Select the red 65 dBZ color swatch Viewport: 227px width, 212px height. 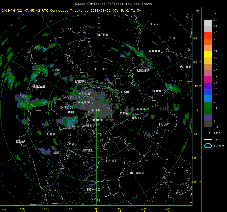coord(208,36)
